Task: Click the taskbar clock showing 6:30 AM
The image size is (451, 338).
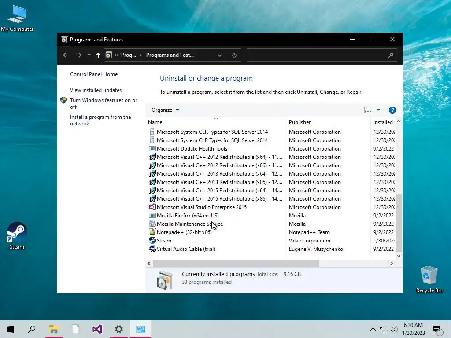Action: pyautogui.click(x=413, y=329)
